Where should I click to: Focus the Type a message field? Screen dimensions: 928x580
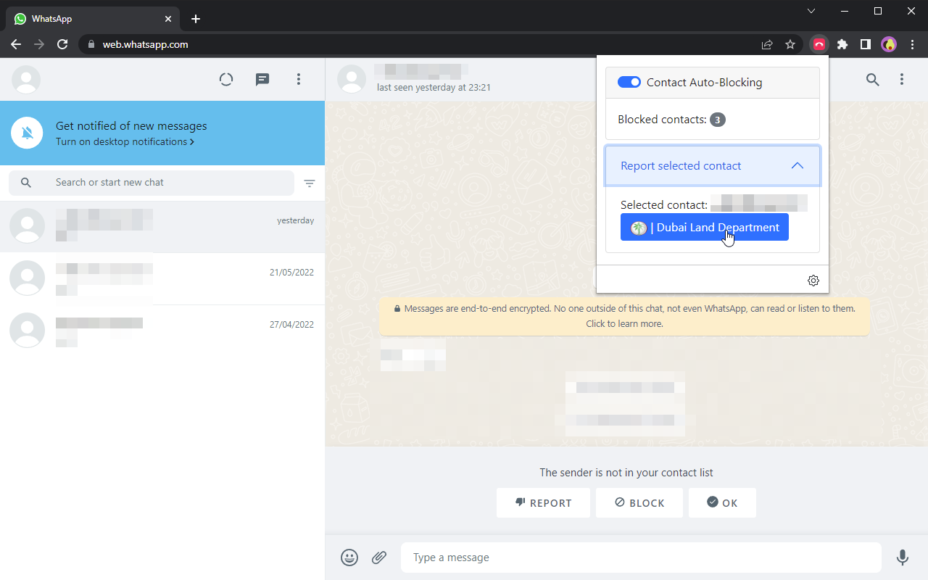[x=641, y=558]
